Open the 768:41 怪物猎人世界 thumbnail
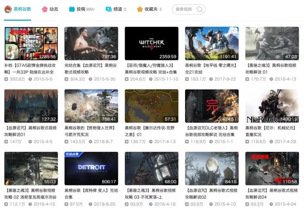This screenshot has height=211, width=304. 91,106
